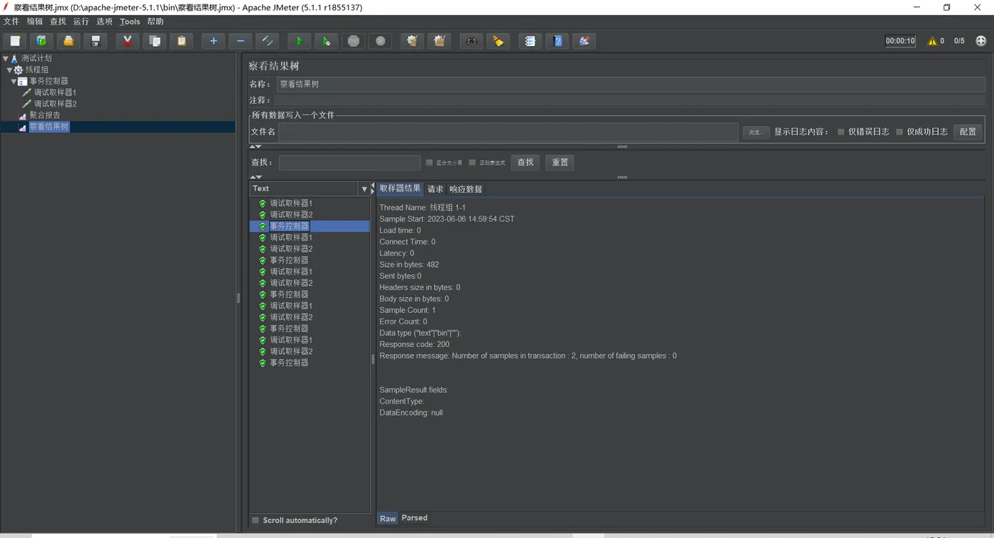Select 调试取样器2 in test plan tree
Viewport: 994px width, 538px height.
[55, 104]
